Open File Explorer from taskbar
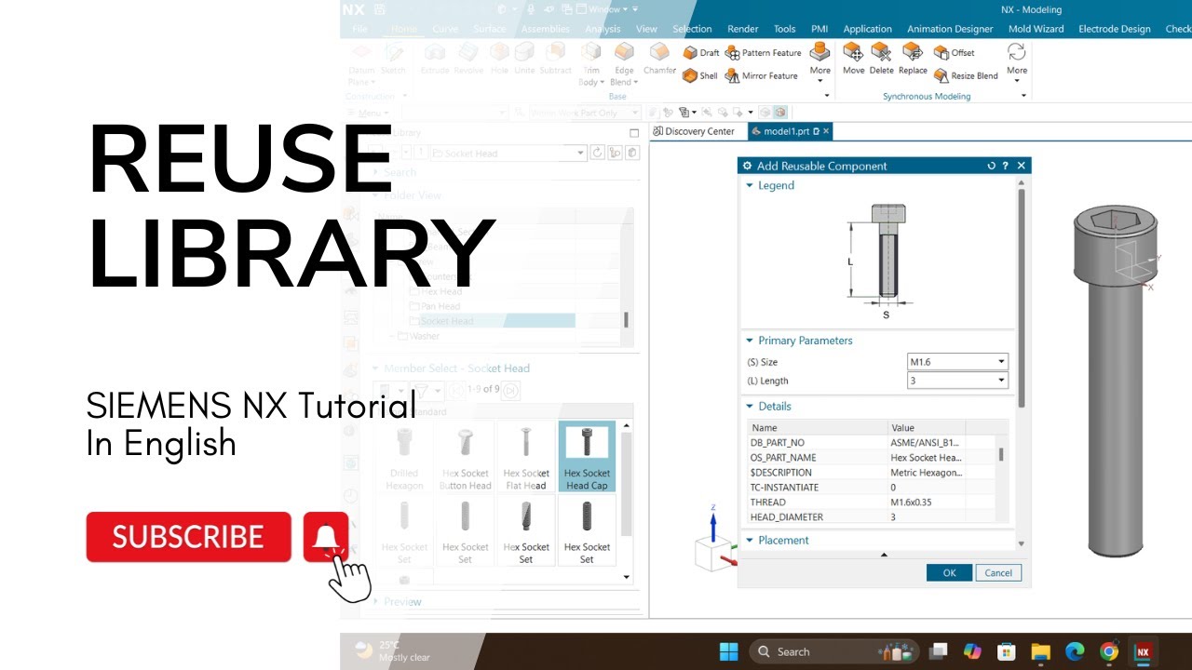The image size is (1192, 670). pyautogui.click(x=1041, y=651)
